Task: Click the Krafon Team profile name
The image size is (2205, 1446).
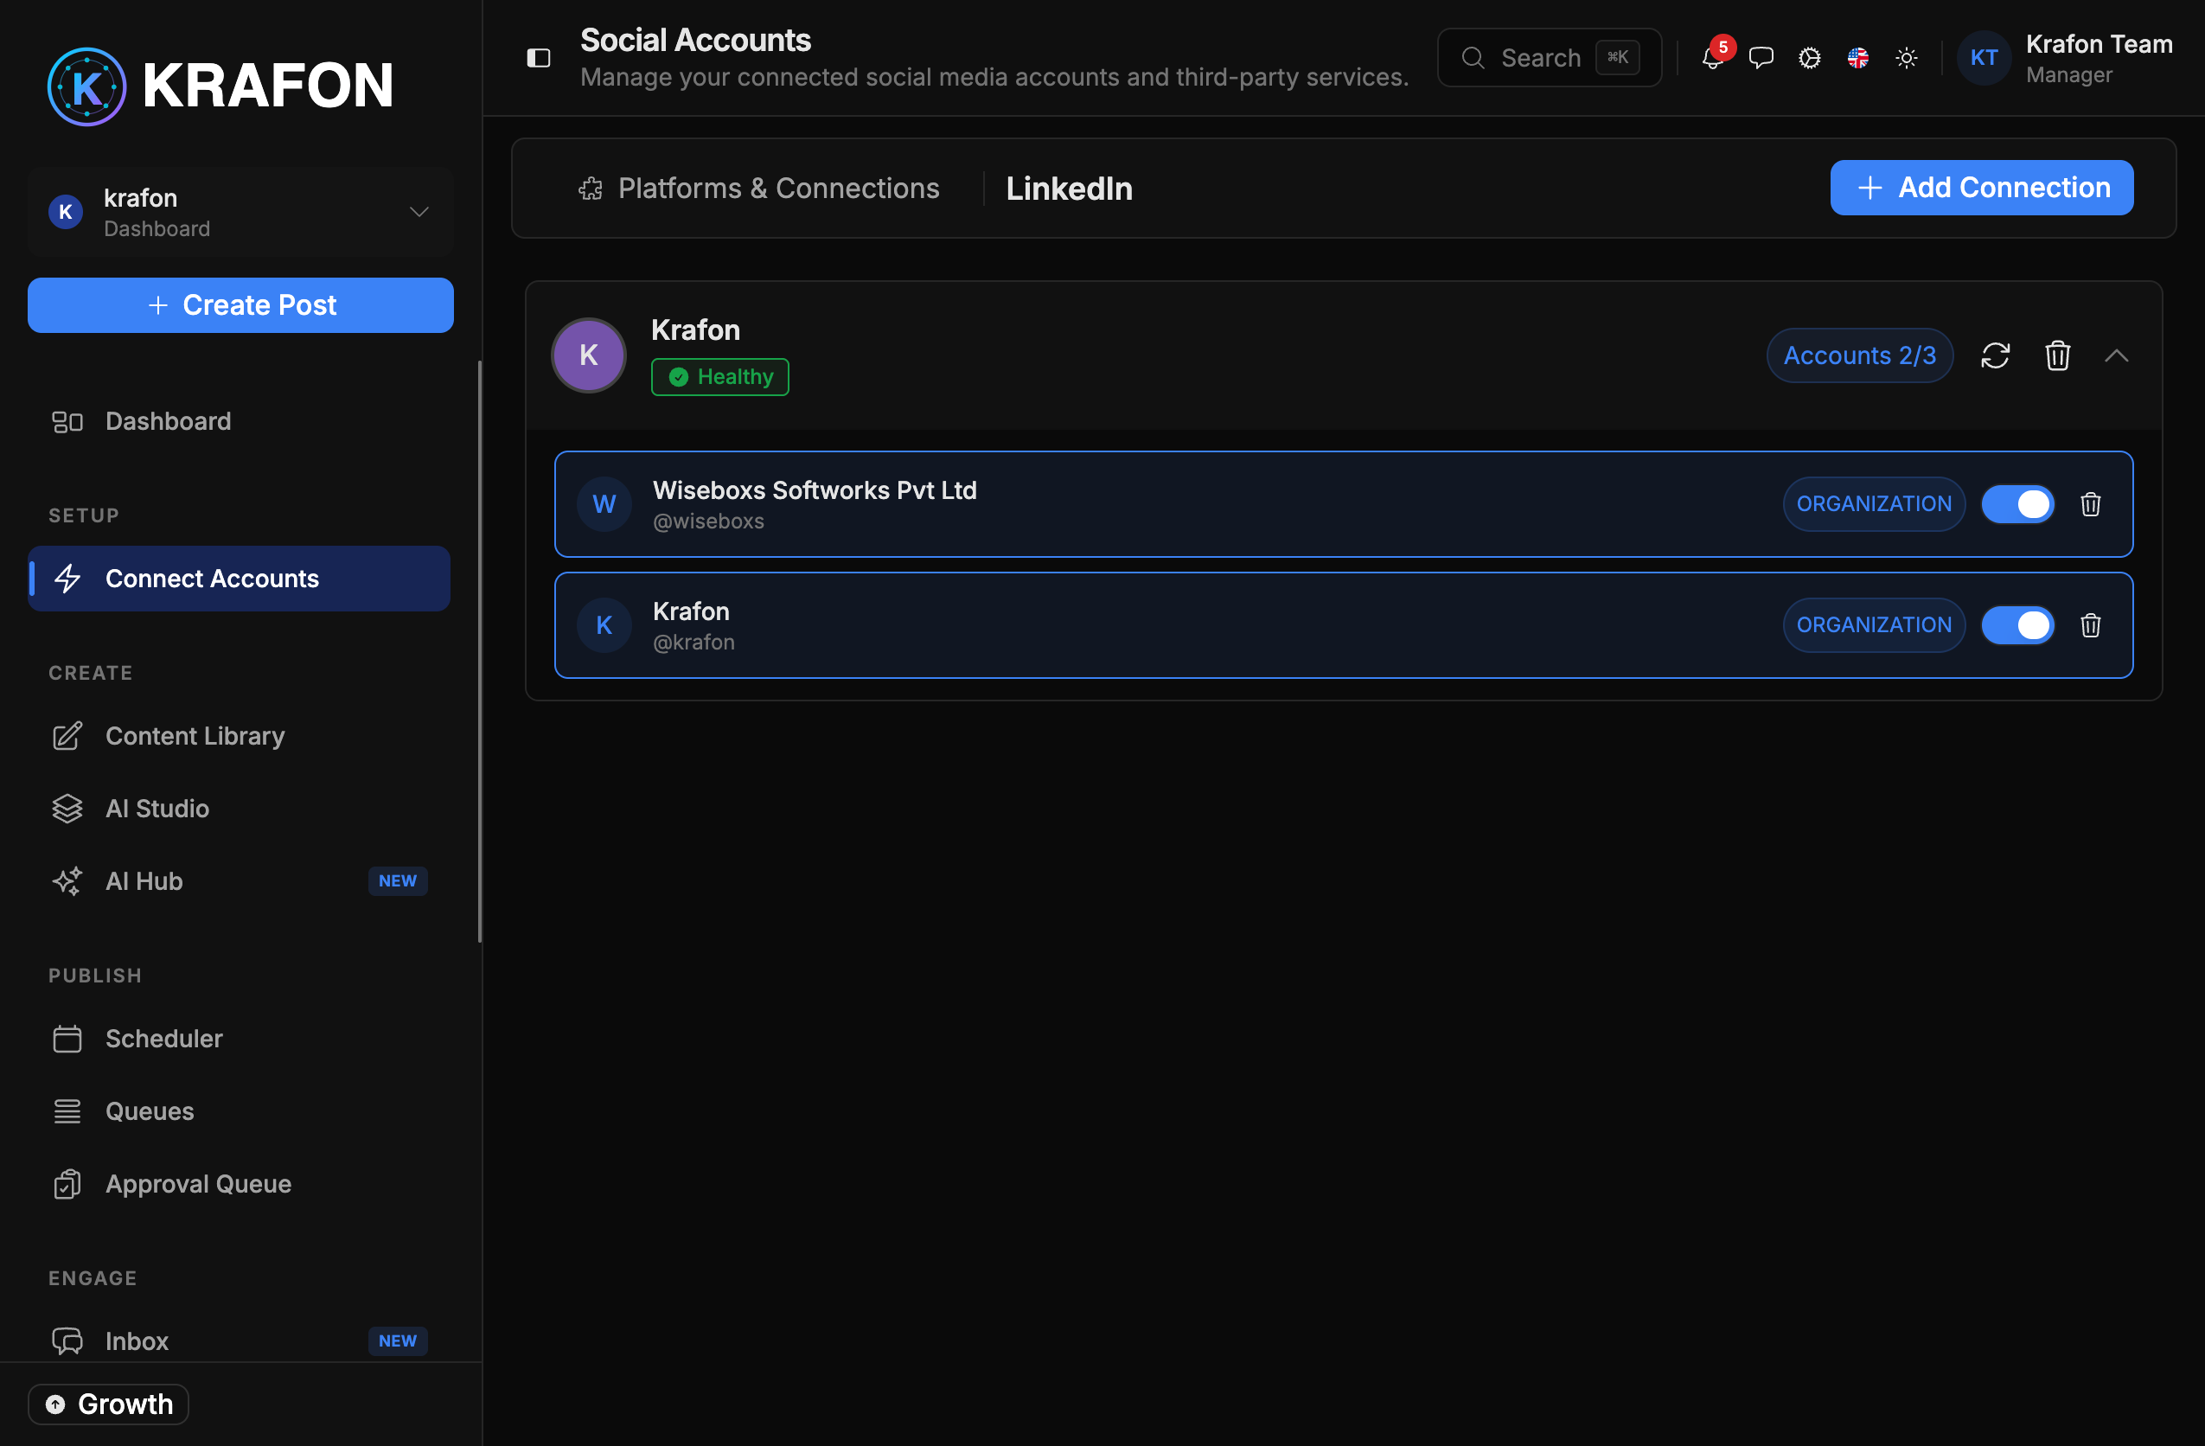Action: pos(2099,43)
